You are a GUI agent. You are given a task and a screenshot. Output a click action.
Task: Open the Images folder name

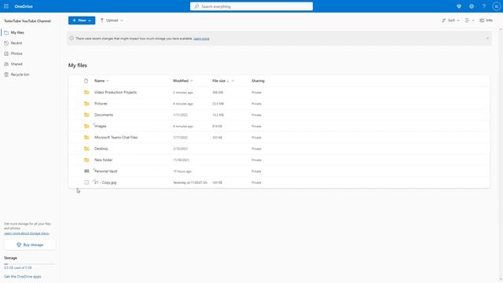click(x=101, y=126)
